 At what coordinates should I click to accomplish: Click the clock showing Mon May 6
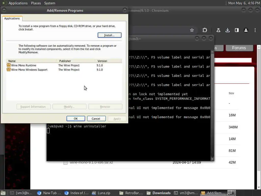click(244, 3)
